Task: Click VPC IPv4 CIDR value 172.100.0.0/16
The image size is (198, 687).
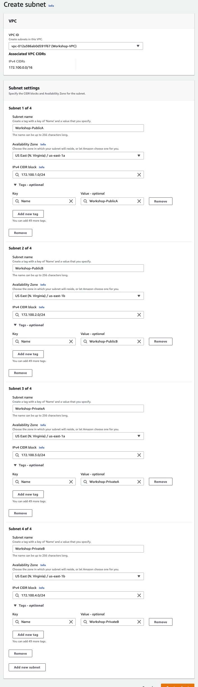Action: [x=20, y=67]
